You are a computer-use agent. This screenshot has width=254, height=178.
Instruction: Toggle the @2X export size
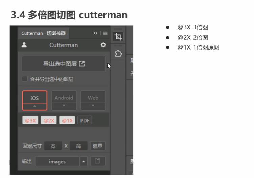point(49,120)
